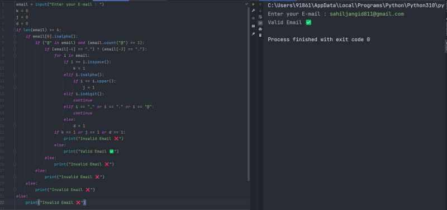
Task: Click line number 1 in gutter
Action: (x=3, y=4)
